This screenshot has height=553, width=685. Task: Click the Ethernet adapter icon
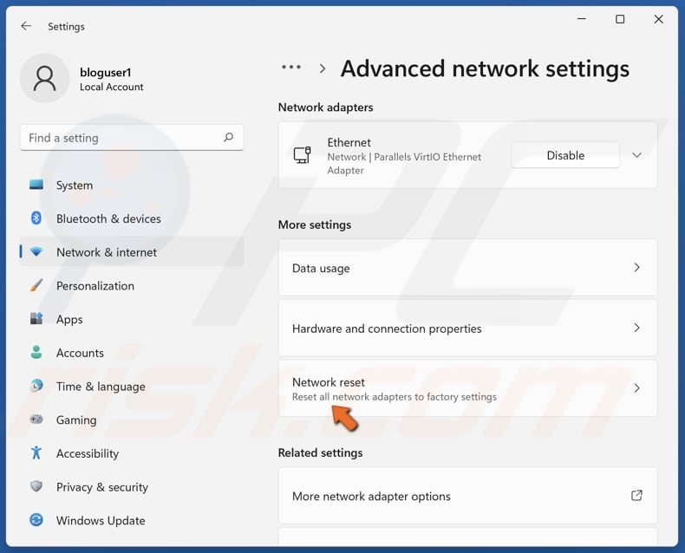[302, 155]
